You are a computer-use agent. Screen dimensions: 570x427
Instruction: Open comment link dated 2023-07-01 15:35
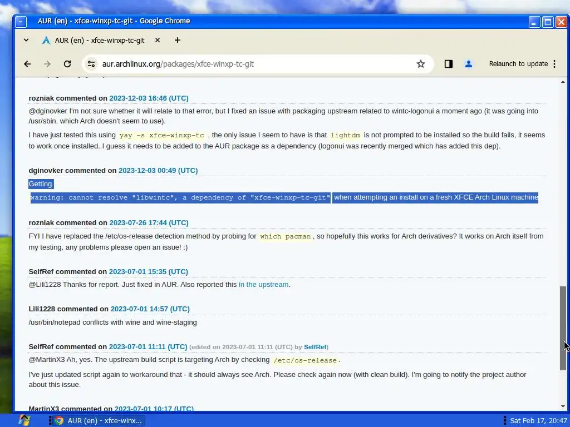pyautogui.click(x=148, y=272)
